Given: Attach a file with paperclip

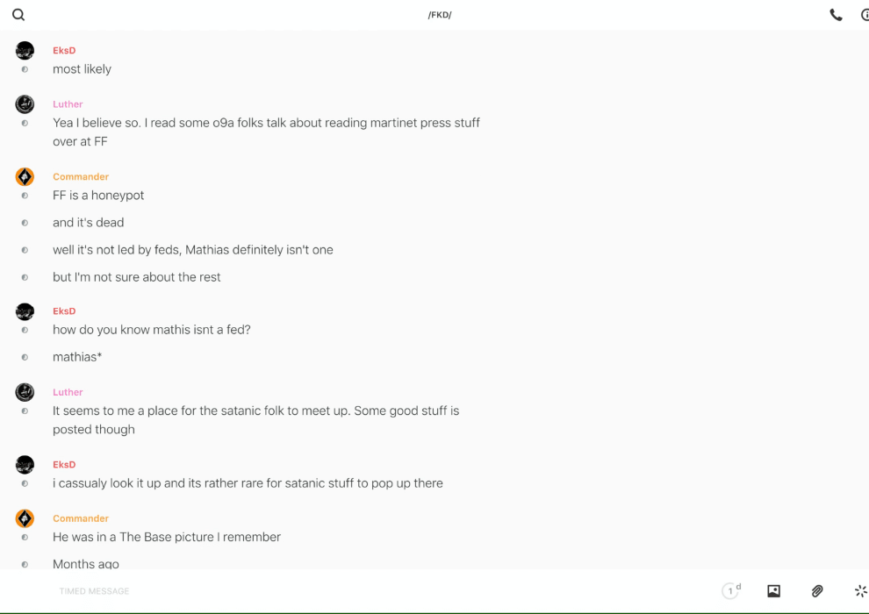Looking at the screenshot, I should [x=817, y=591].
